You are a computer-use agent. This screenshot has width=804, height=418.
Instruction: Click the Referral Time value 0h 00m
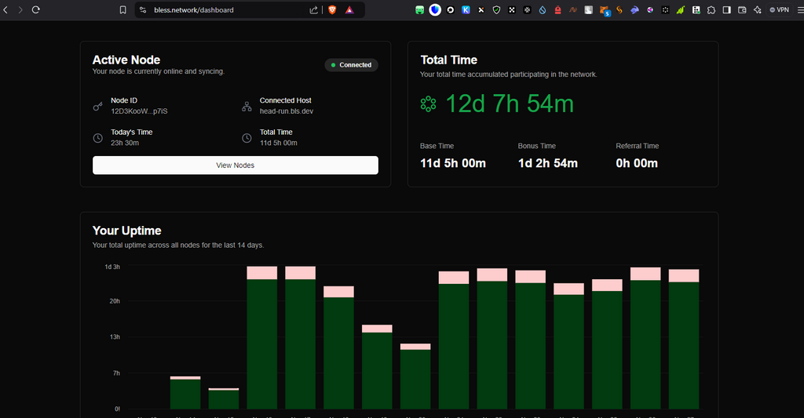point(637,163)
